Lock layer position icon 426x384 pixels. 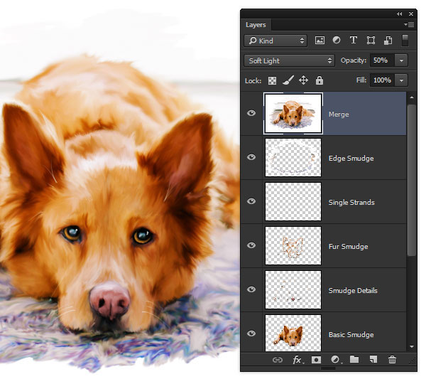[303, 80]
